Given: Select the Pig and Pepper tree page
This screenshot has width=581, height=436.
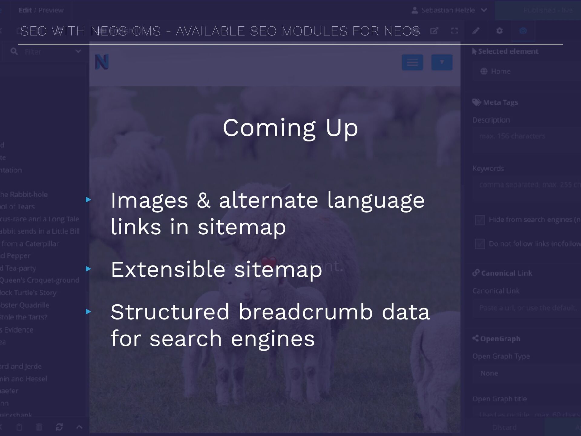Looking at the screenshot, I should coord(15,256).
